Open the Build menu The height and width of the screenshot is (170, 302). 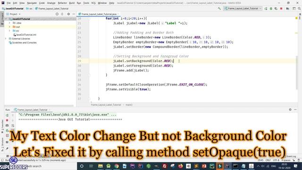pos(72,3)
